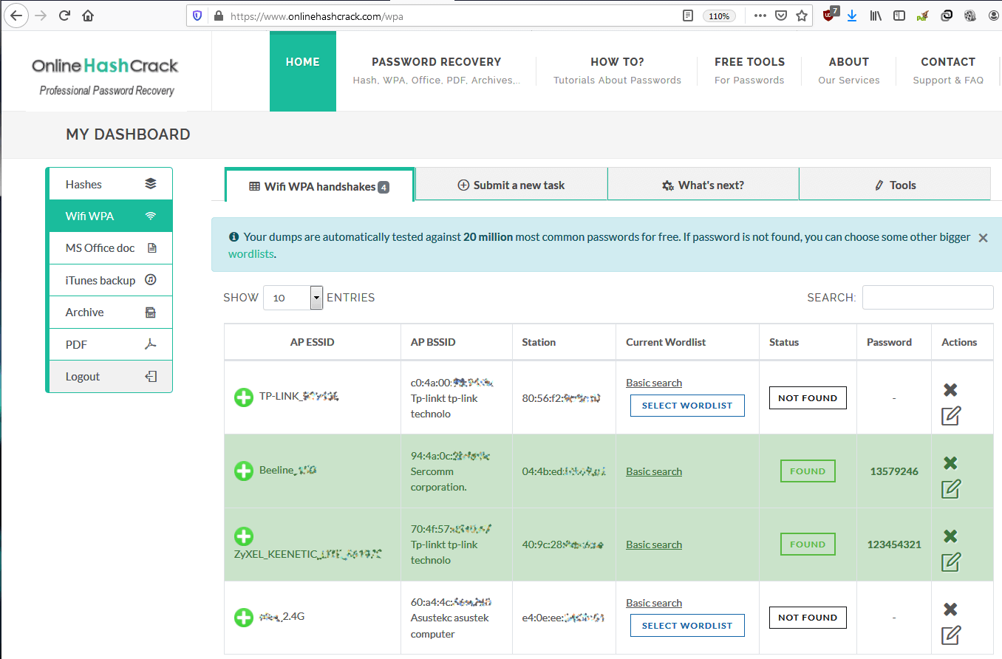This screenshot has height=659, width=1002.
Task: Edit the TP-LINK entry with pencil icon
Action: 950,416
